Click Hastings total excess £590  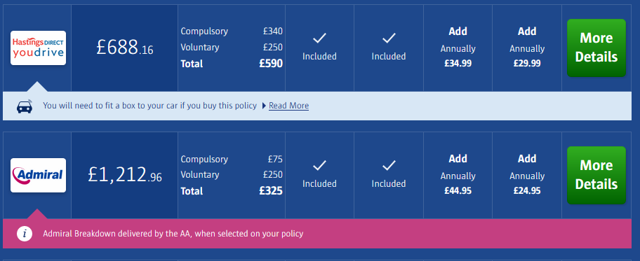coord(271,64)
